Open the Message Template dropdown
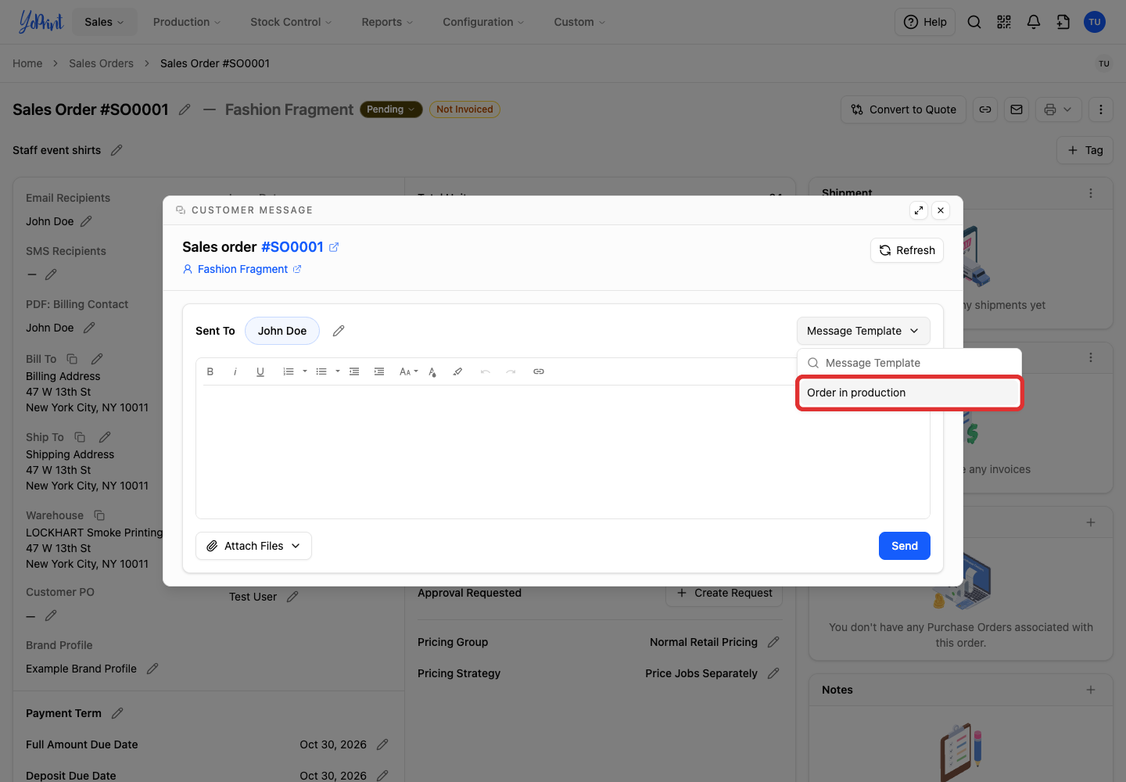 click(863, 331)
